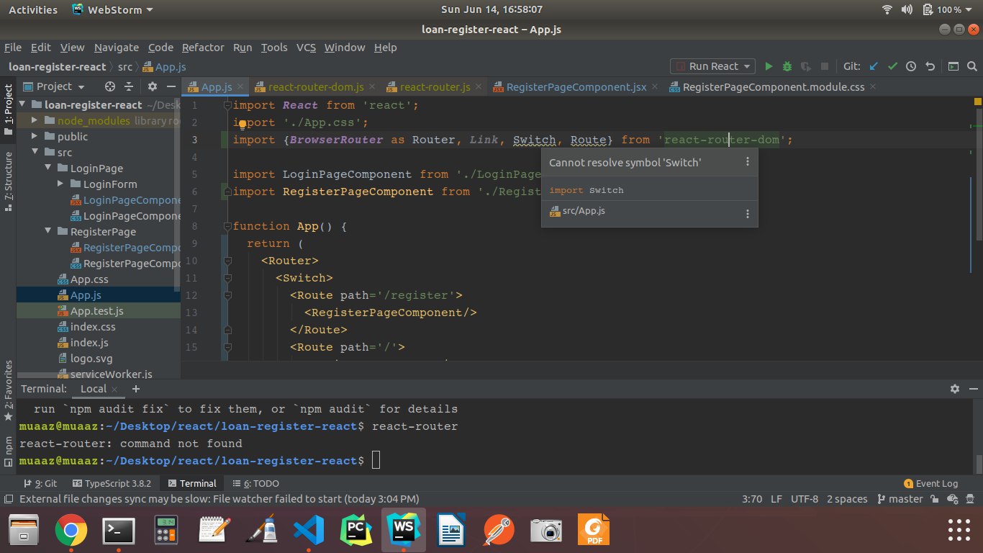
Task: Change the UTF-8 file encoding
Action: 805,499
